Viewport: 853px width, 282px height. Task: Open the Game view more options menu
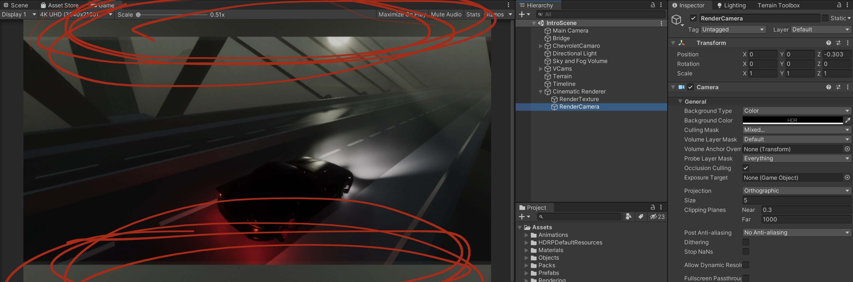[508, 5]
